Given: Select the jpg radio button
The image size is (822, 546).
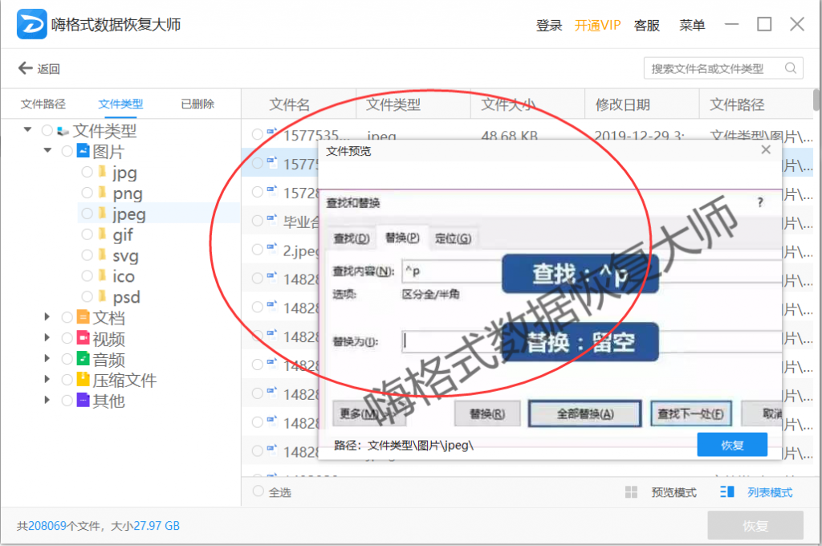Looking at the screenshot, I should point(87,172).
